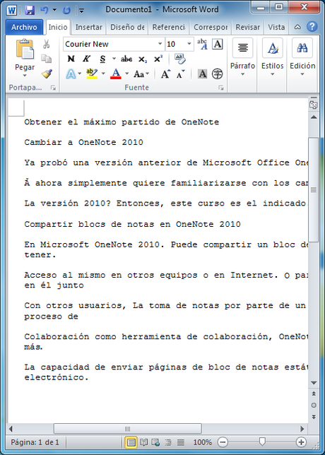Go to the previous page with the double-up arrows
Screen dimensions: 325x455
[314, 394]
